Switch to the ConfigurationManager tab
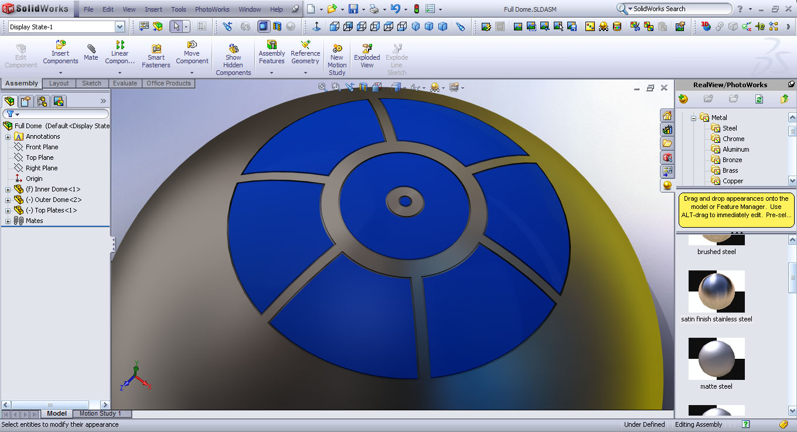The width and height of the screenshot is (797, 432). tap(42, 101)
